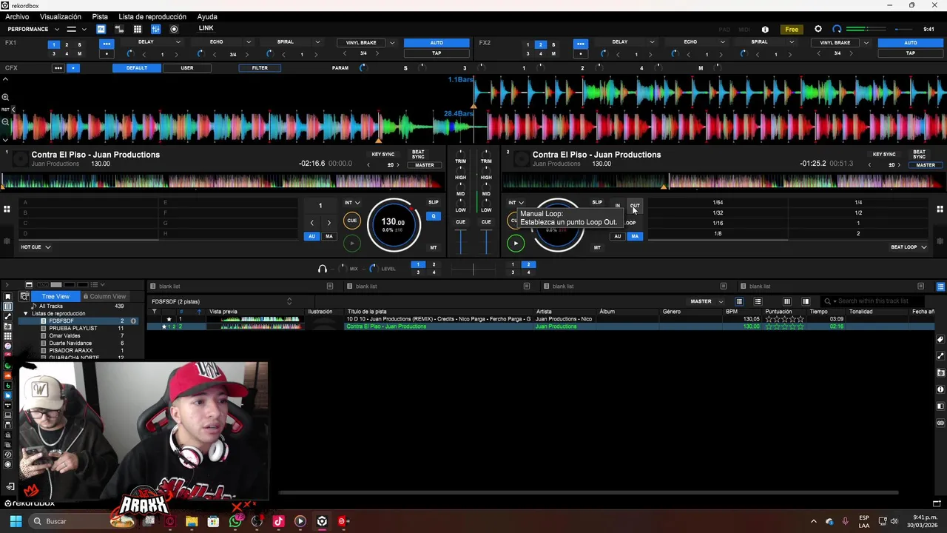Click deck 2 green play button
Viewport: 947px width, 533px height.
click(x=516, y=243)
